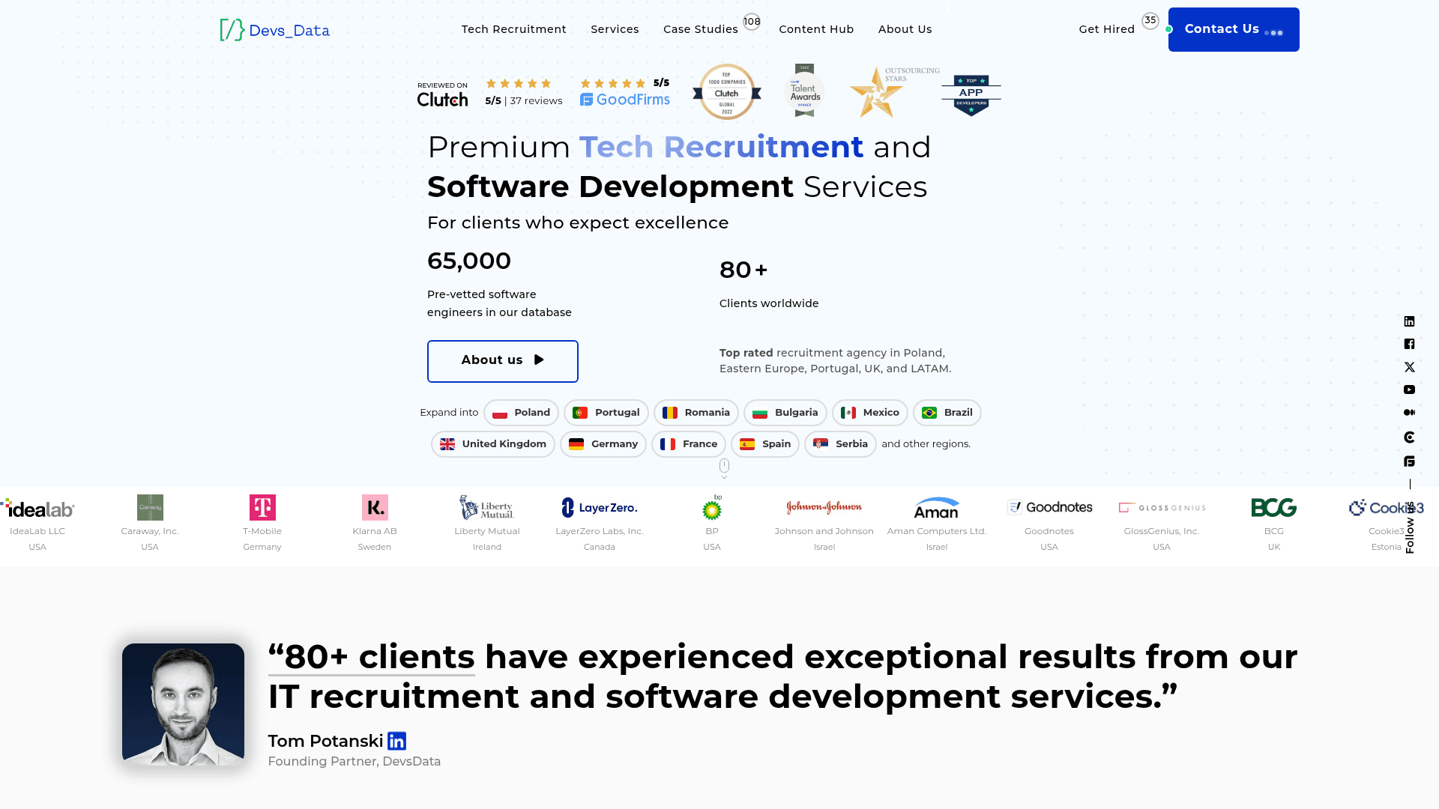The height and width of the screenshot is (809, 1439).
Task: Open Tom Potanski's LinkedIn badge
Action: 396,741
